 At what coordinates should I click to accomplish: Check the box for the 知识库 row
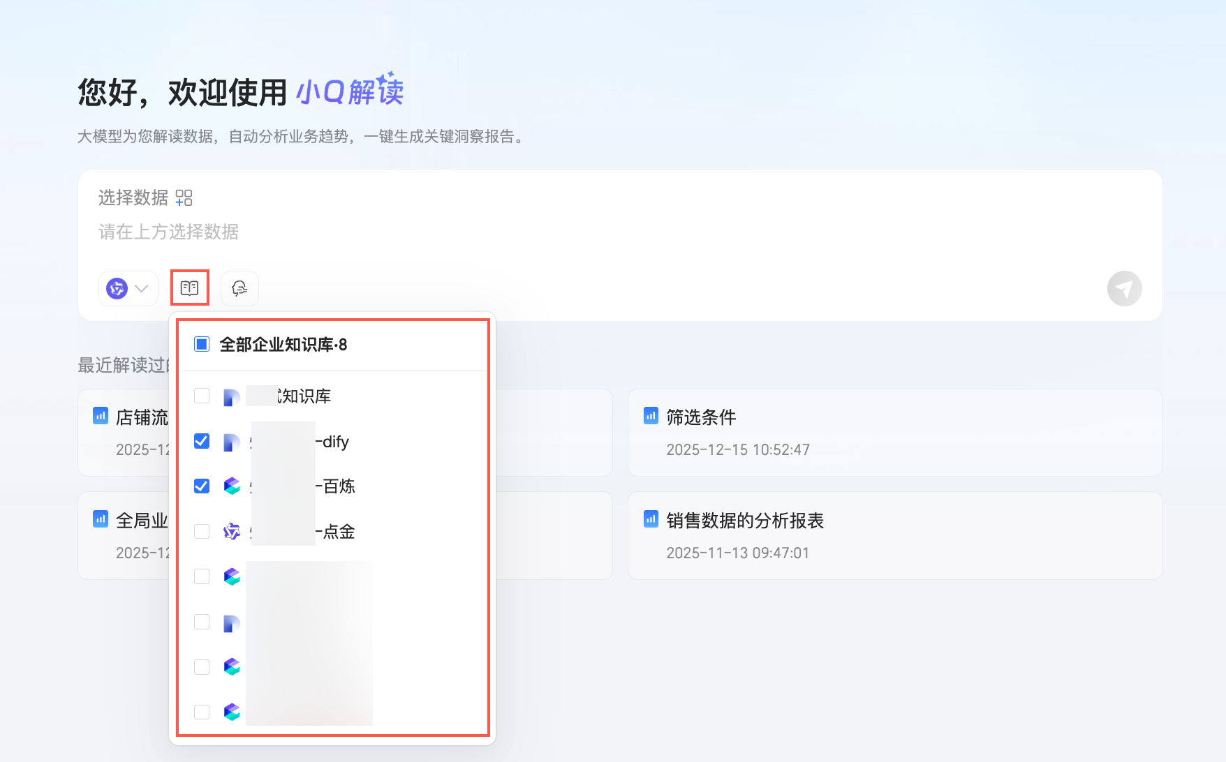202,396
